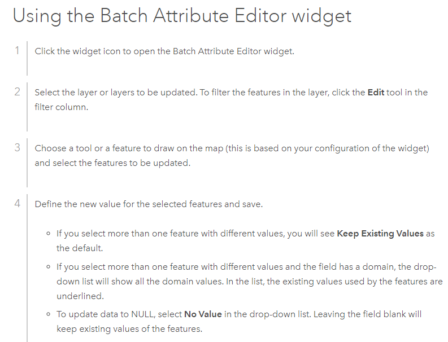The width and height of the screenshot is (448, 342).
Task: Click the 'Using the Batch Attribute Editor widget' heading
Action: click(x=182, y=16)
